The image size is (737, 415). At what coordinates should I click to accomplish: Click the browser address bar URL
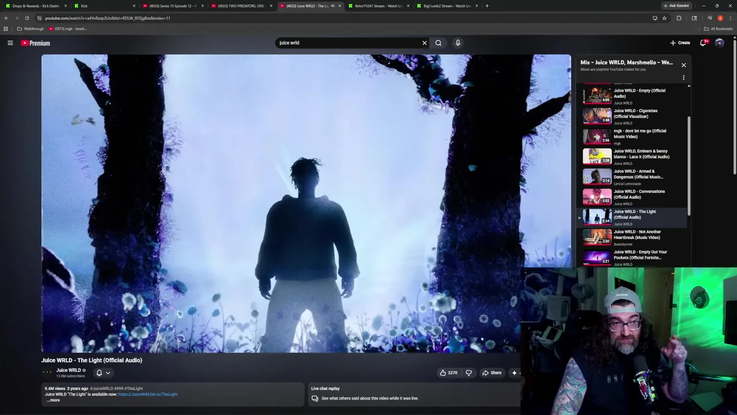click(x=108, y=18)
